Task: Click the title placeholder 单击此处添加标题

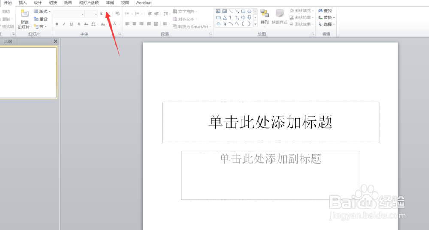Action: pos(271,122)
